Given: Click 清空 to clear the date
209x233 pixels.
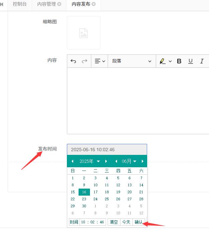Looking at the screenshot, I should tap(114, 222).
